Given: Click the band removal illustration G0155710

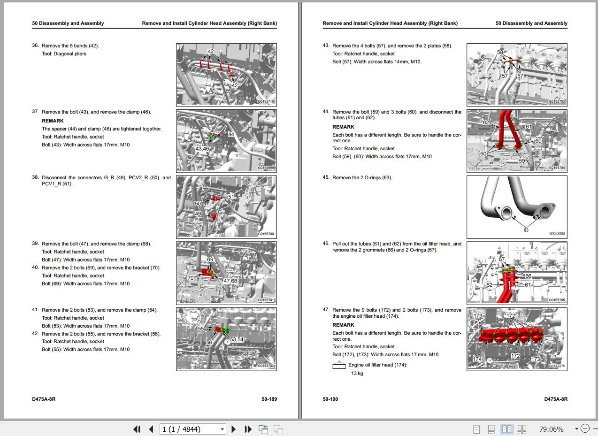Looking at the screenshot, I should 226,75.
